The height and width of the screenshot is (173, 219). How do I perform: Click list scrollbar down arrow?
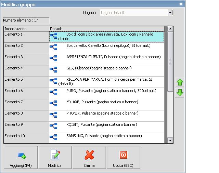170,141
